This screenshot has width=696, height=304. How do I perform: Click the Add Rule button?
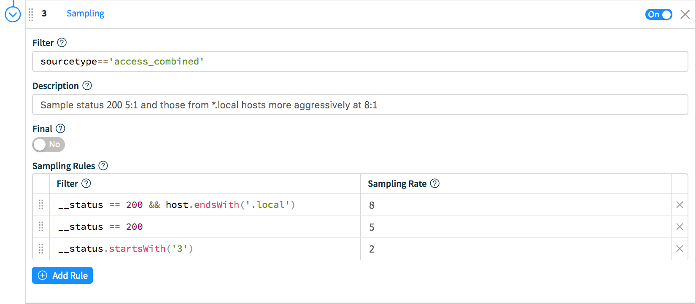pos(62,275)
